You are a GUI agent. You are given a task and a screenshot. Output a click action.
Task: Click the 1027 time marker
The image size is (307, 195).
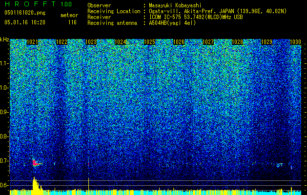point(208,42)
